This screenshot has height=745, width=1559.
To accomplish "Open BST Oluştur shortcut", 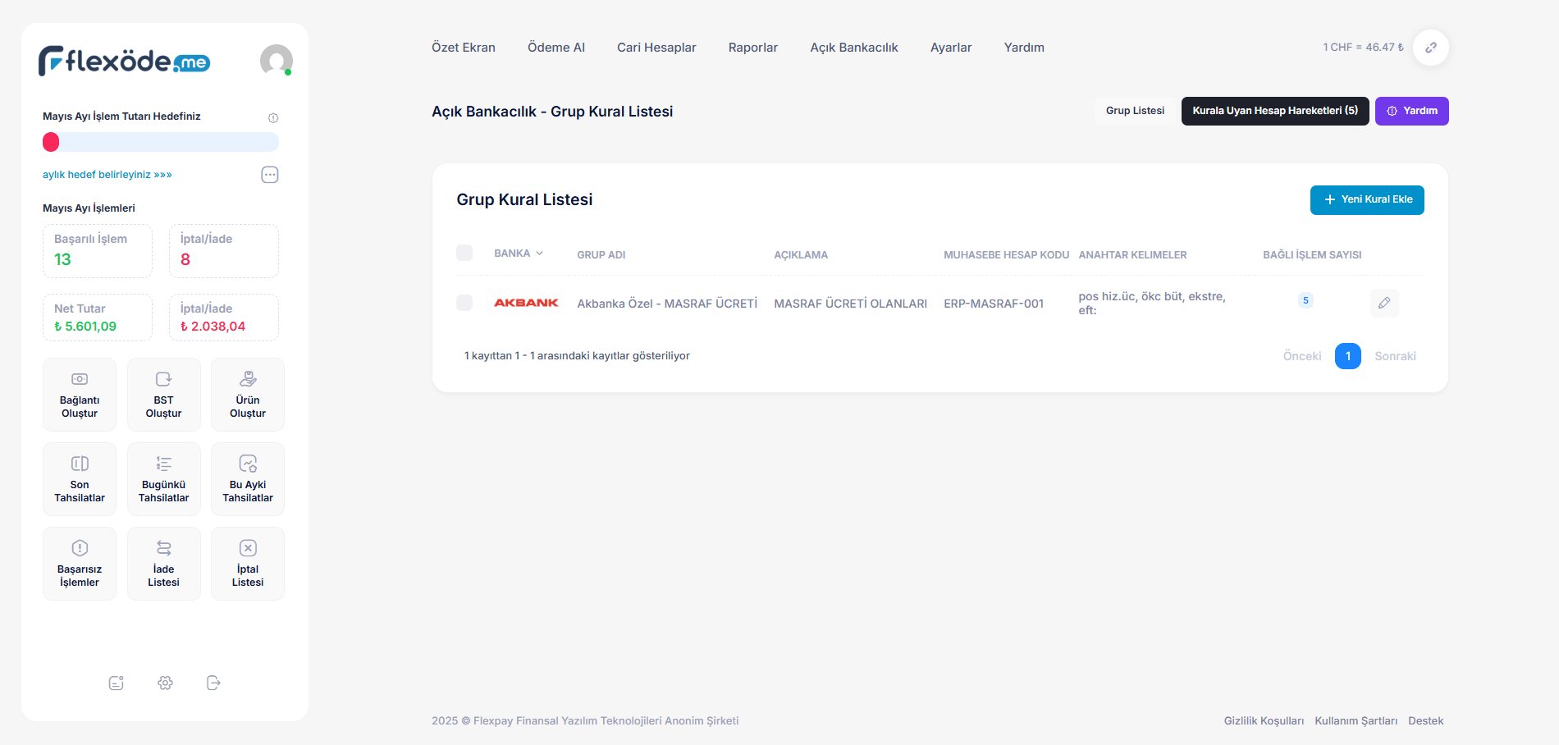I will [x=164, y=395].
